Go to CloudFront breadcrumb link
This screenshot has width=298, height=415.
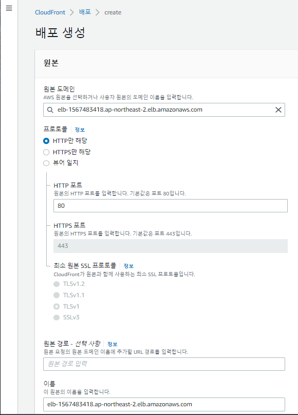(50, 12)
